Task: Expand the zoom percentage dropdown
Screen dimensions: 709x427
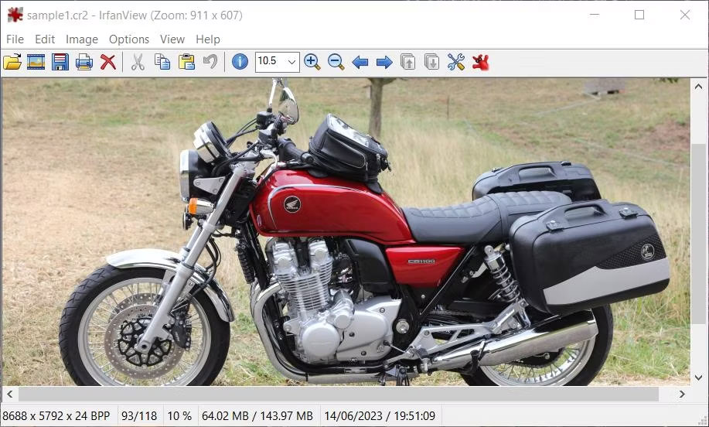Action: pyautogui.click(x=291, y=62)
